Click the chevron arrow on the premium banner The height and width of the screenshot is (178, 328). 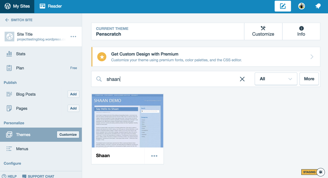pos(312,57)
